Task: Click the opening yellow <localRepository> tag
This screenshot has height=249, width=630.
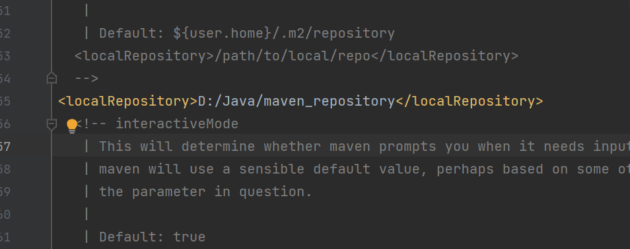Action: (x=128, y=102)
